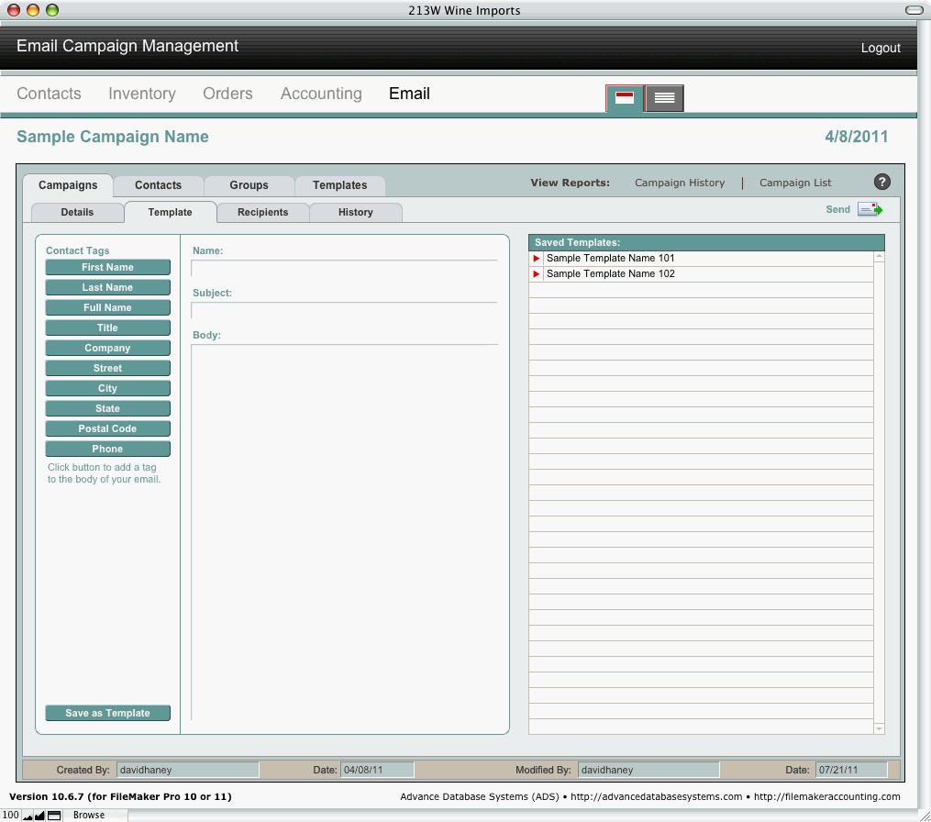The image size is (931, 822).
Task: Select Sample Template Name 101 row
Action: tap(701, 259)
